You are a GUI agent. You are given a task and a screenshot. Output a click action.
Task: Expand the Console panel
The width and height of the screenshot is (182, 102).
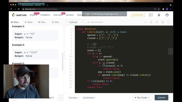pyautogui.click(x=74, y=98)
